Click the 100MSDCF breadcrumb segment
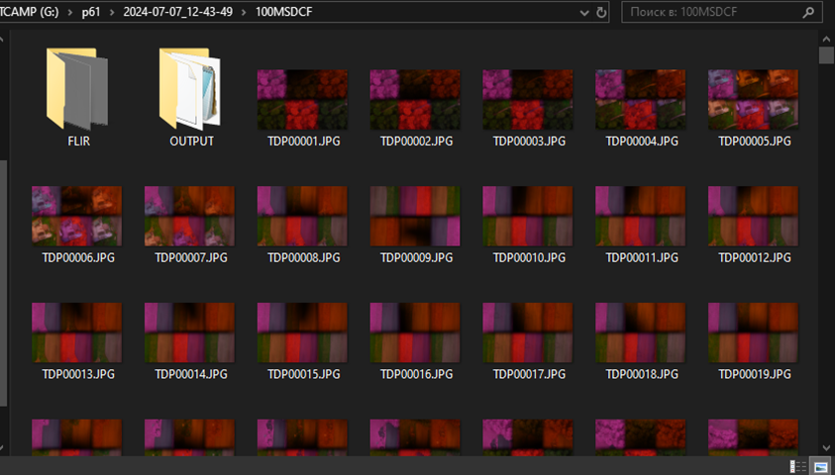 (283, 12)
